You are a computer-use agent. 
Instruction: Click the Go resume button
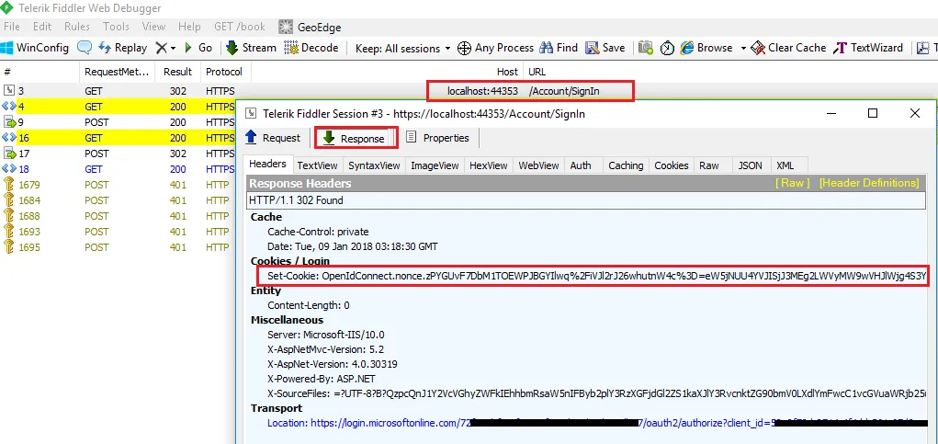pos(198,48)
